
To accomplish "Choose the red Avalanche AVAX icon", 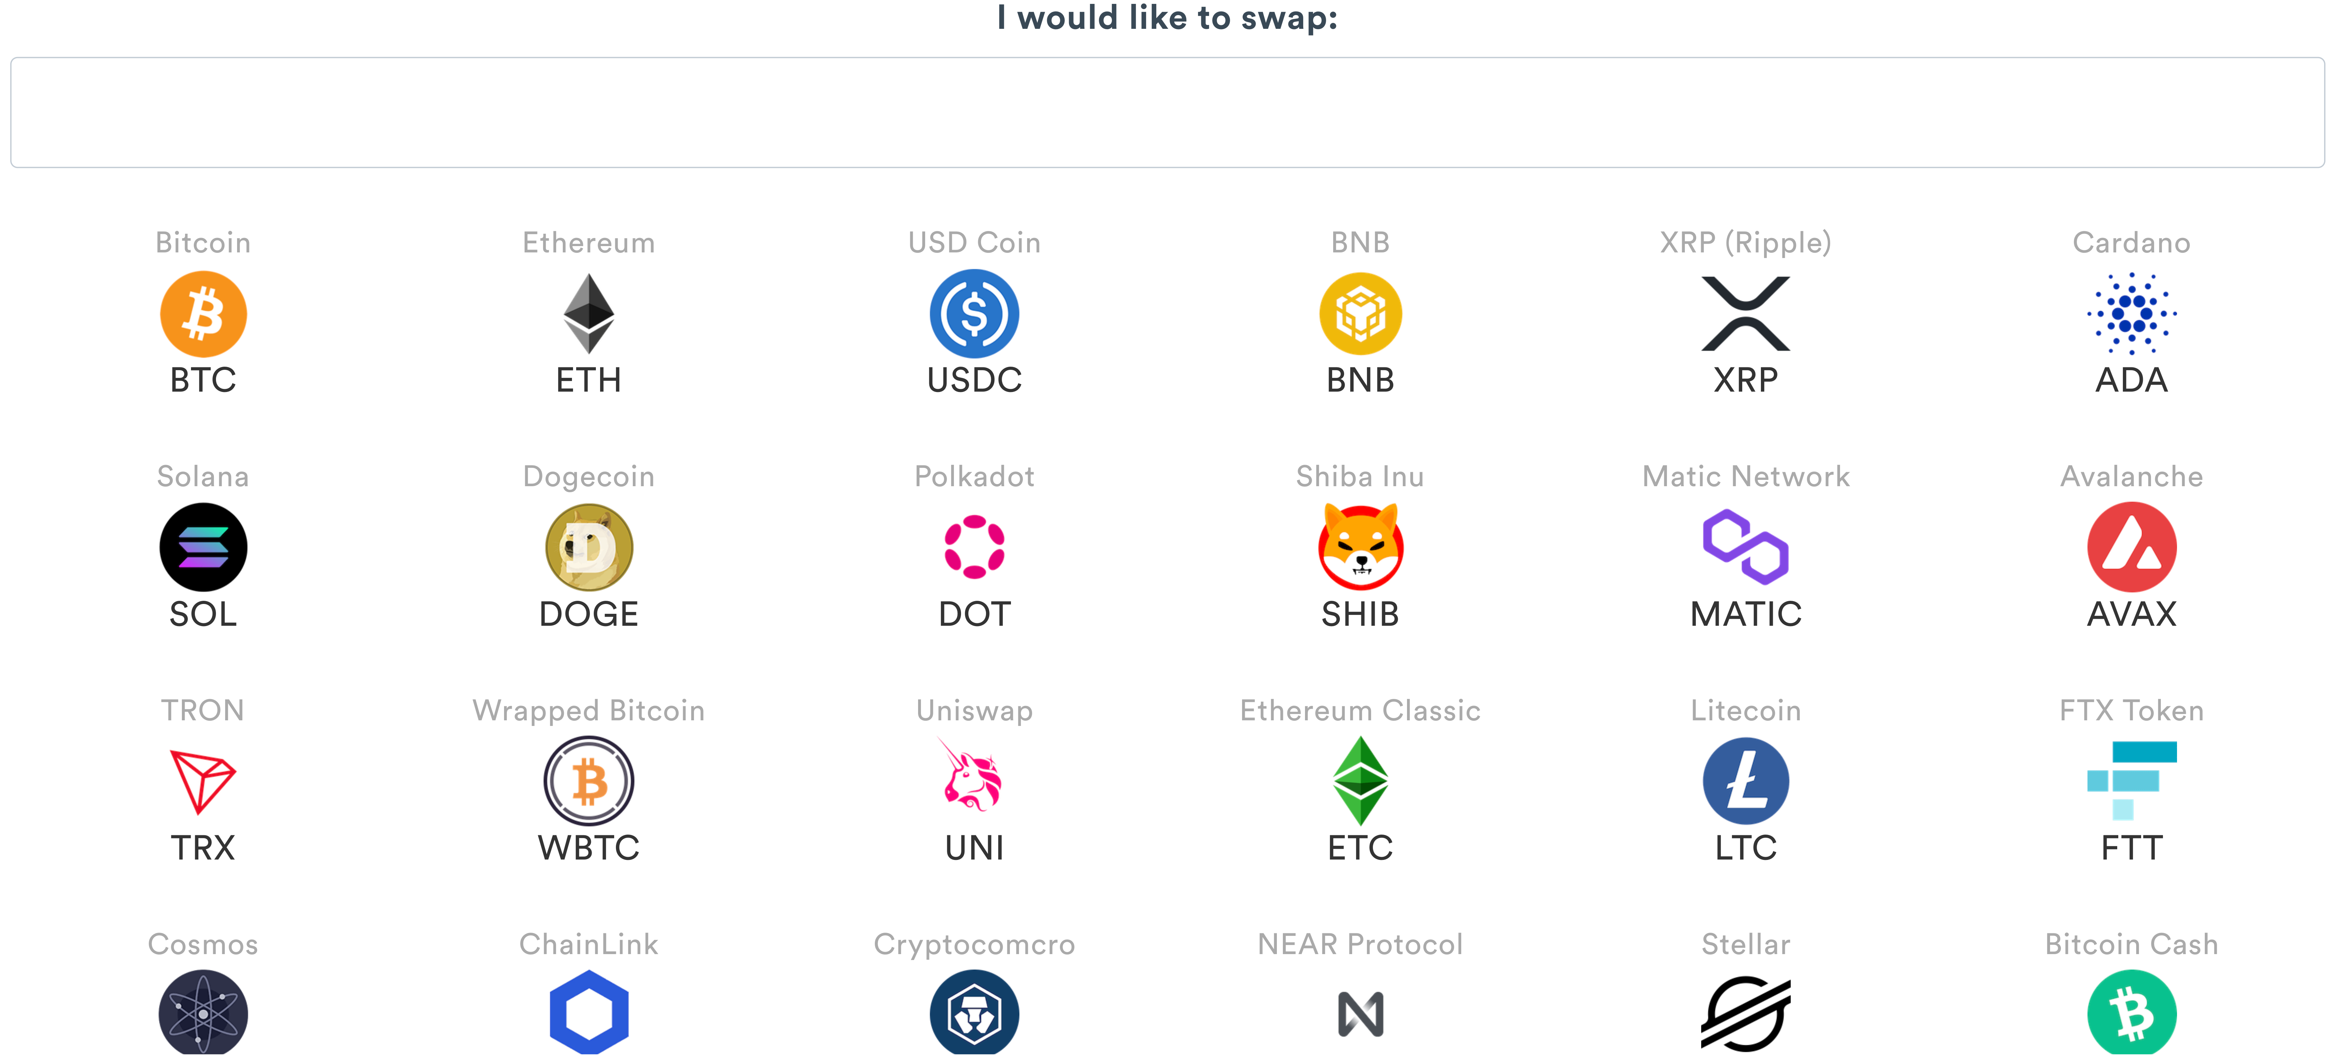I will 2131,547.
